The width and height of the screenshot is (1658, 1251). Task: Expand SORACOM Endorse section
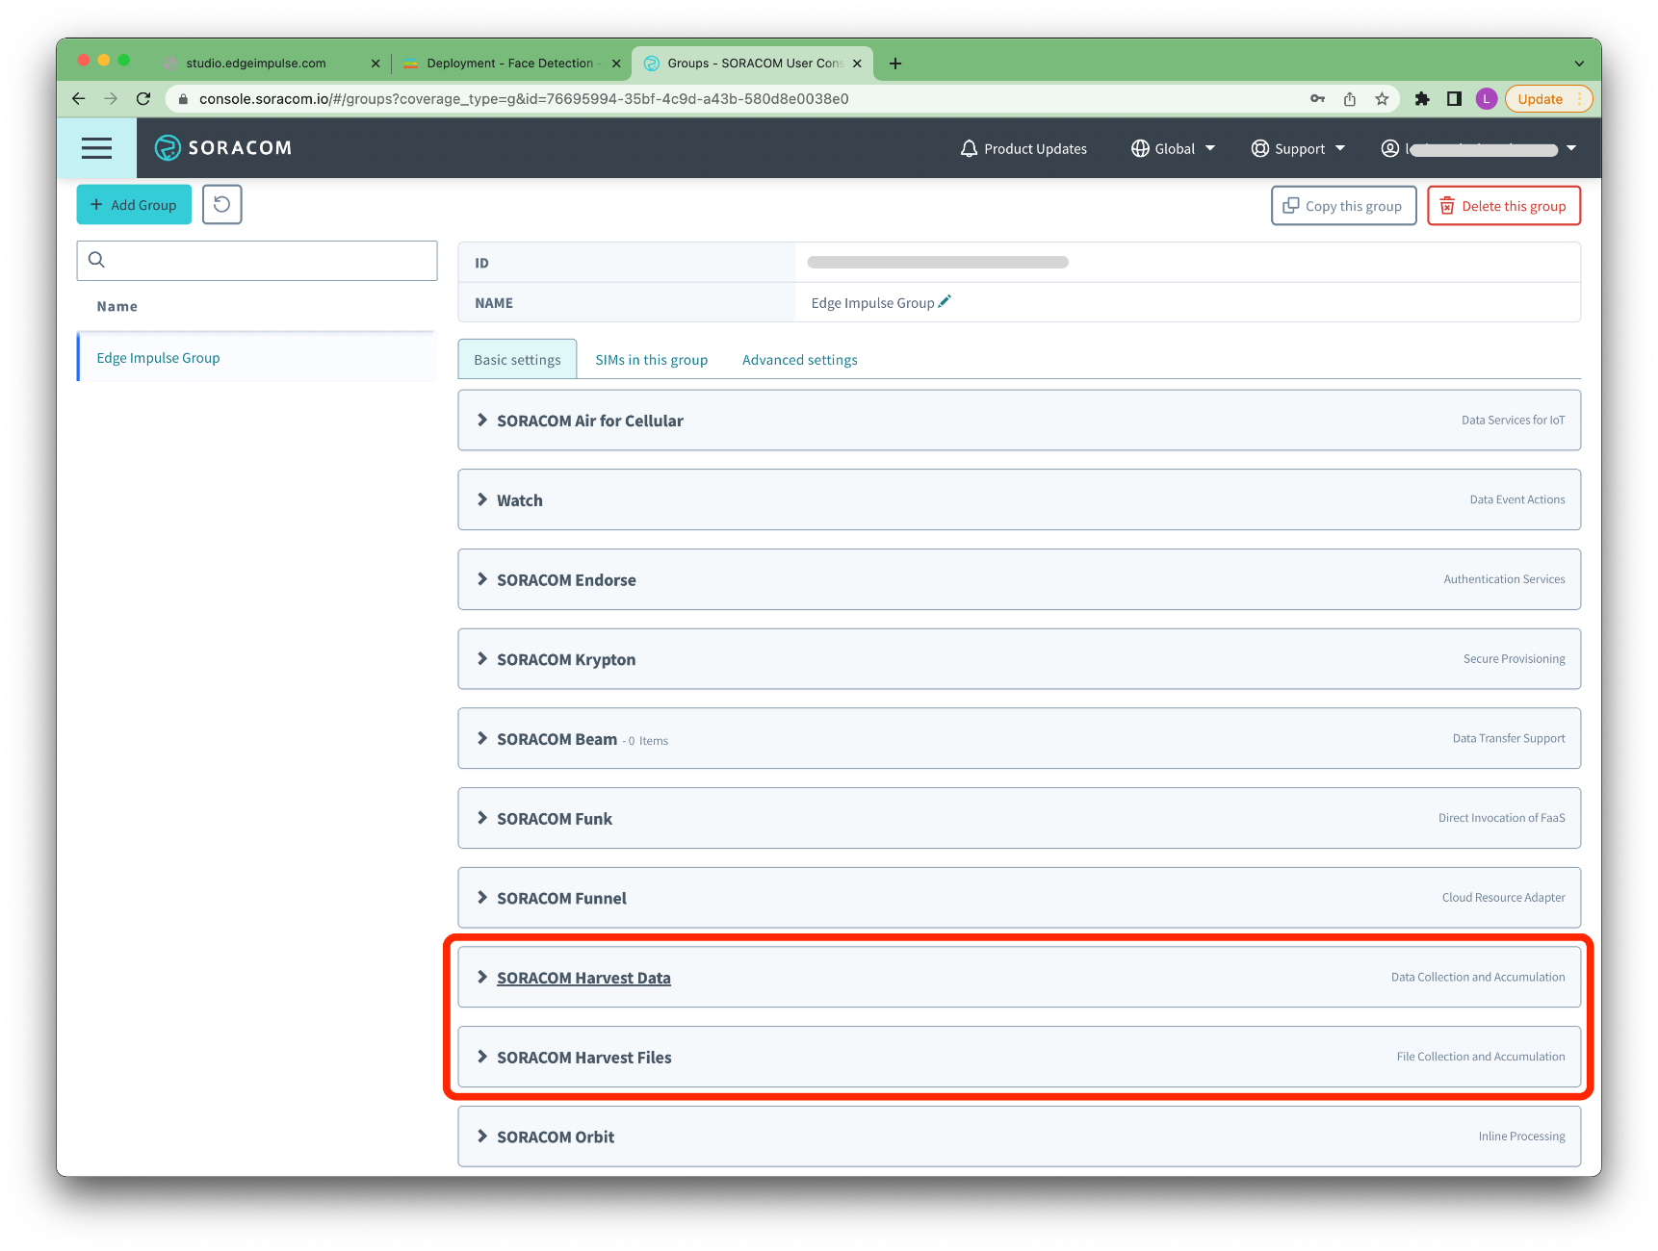point(1019,580)
